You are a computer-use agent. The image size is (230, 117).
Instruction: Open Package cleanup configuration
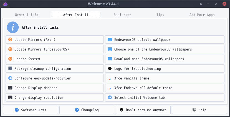55,68
